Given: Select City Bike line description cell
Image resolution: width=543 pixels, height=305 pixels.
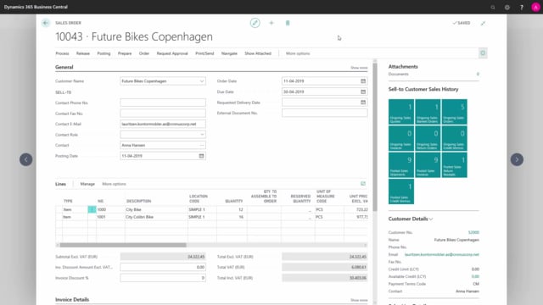Looking at the screenshot, I should (156, 209).
